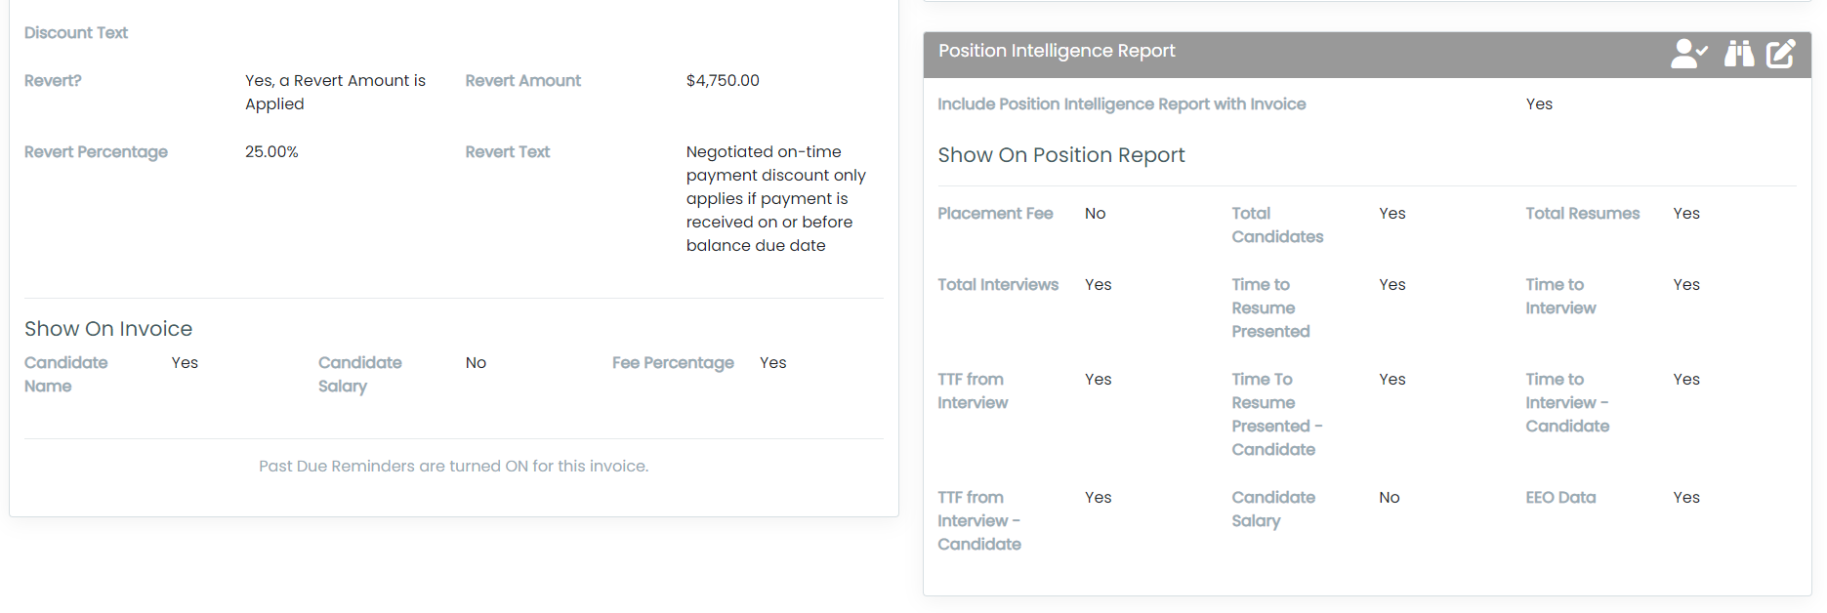Click the binoculars preview icon
The image size is (1827, 613).
click(1738, 54)
